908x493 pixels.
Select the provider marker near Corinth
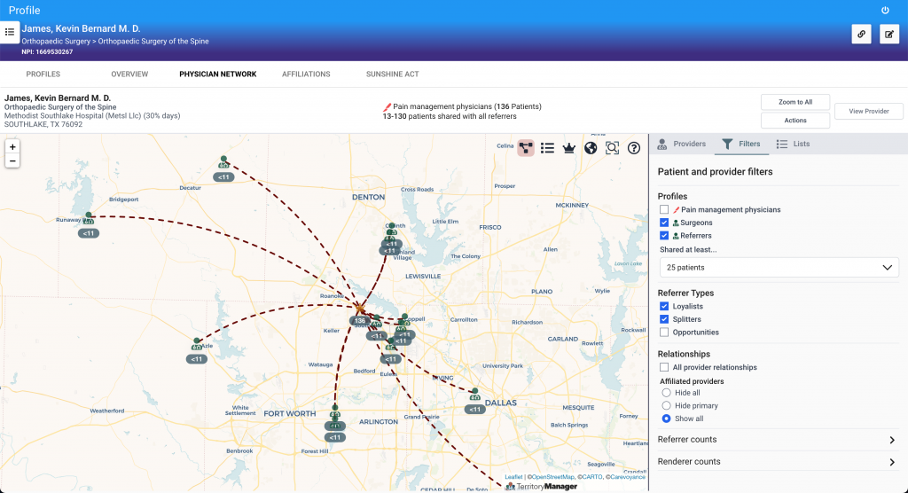coord(391,230)
